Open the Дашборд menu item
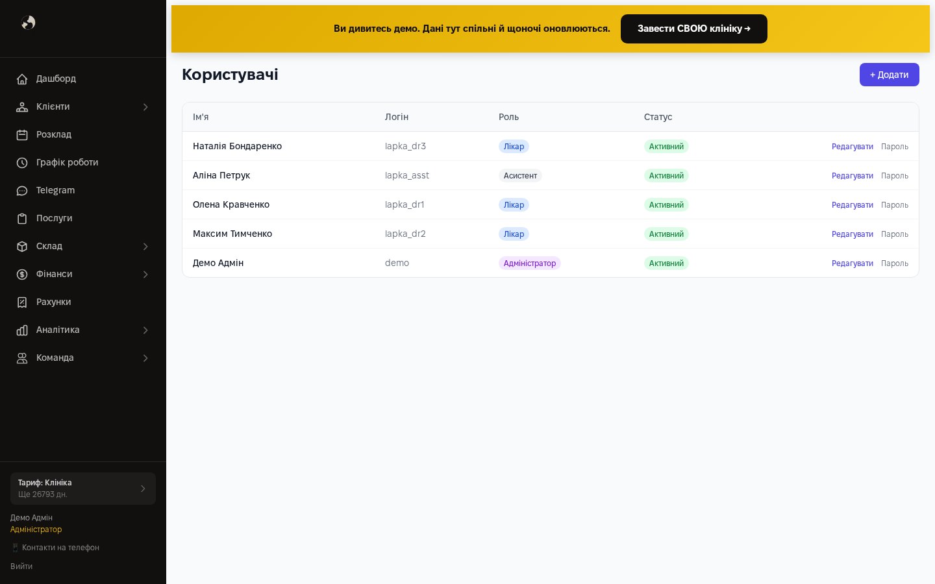Image resolution: width=935 pixels, height=584 pixels. coord(83,79)
